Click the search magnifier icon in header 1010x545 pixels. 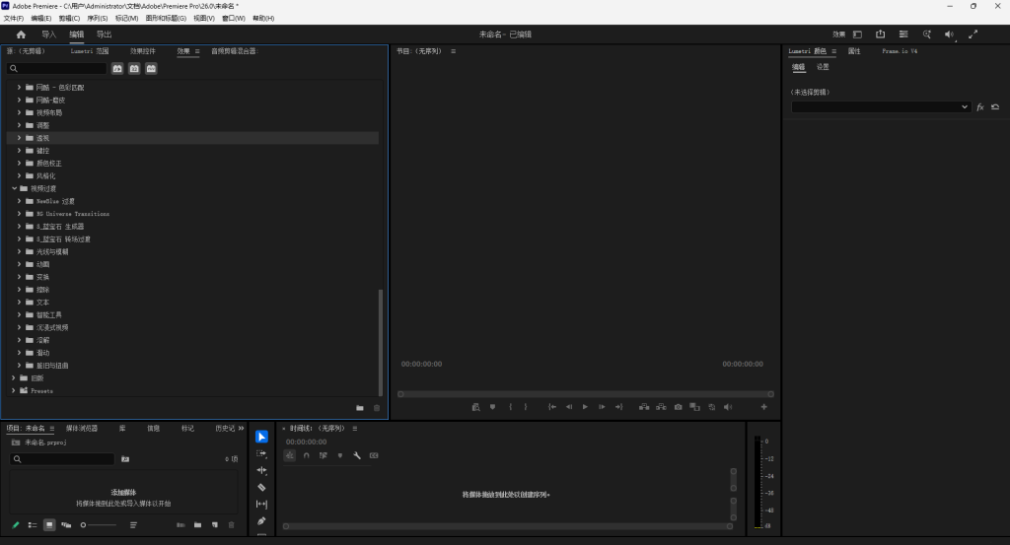[927, 34]
